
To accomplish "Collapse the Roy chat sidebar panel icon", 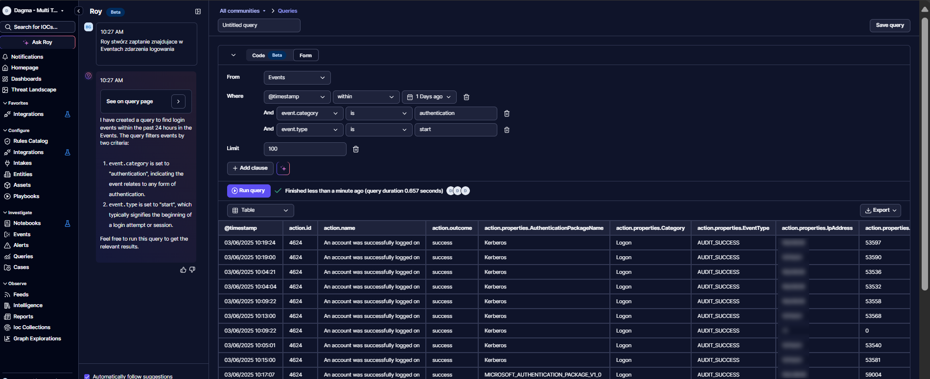I will pyautogui.click(x=198, y=11).
